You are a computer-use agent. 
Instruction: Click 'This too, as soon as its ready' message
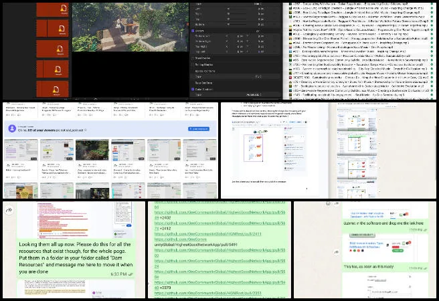pos(369,267)
